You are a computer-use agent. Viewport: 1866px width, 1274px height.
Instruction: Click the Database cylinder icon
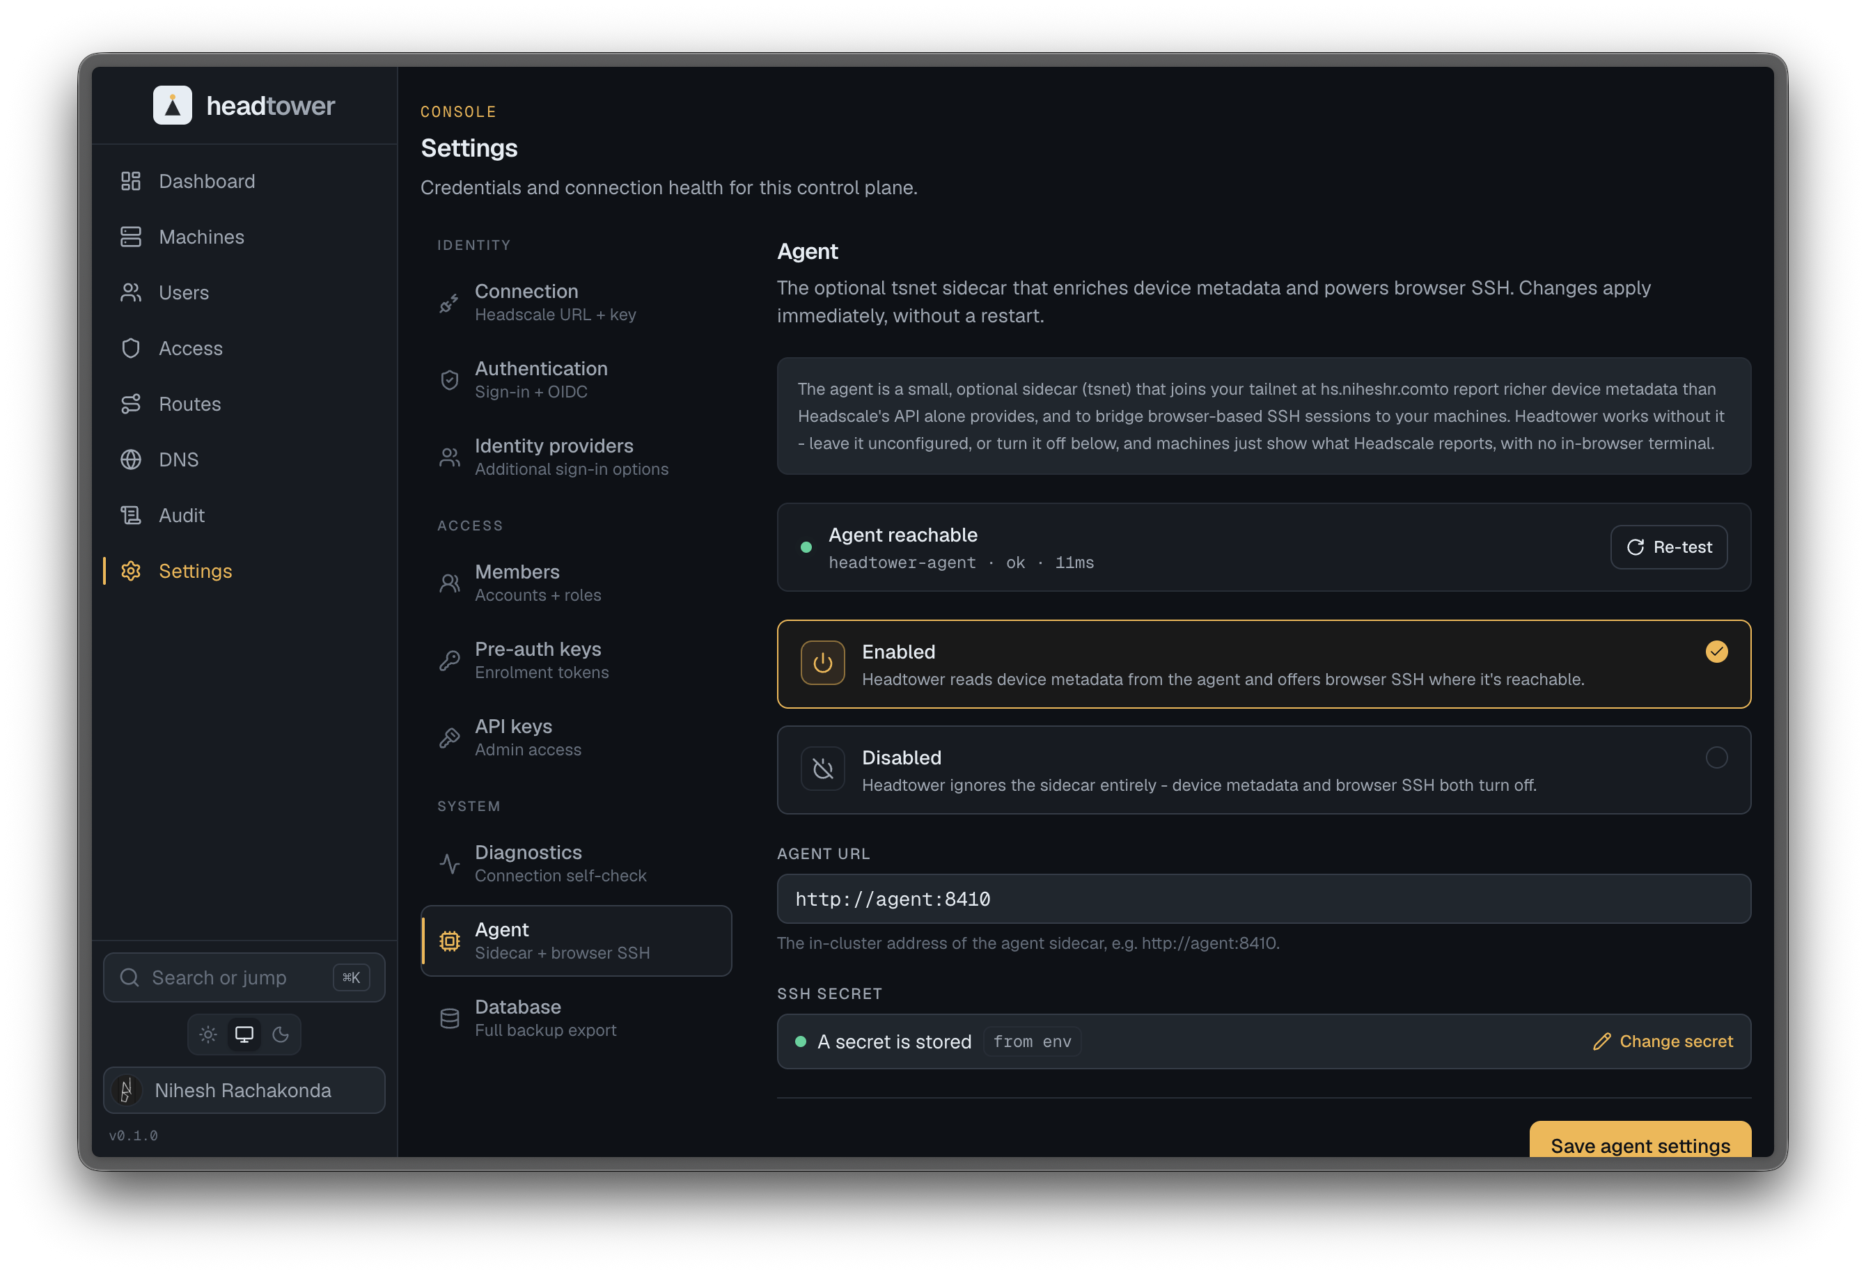click(x=450, y=1019)
